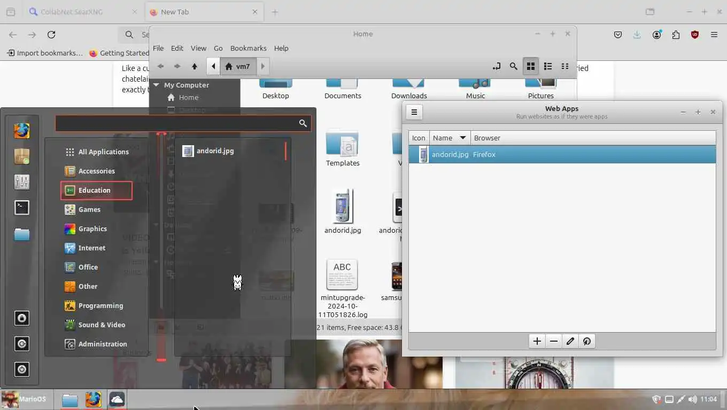Image resolution: width=727 pixels, height=410 pixels.
Task: Click path bar right scroll arrow
Action: pos(262,66)
